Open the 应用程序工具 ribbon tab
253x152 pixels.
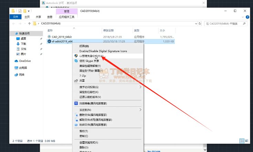pos(67,17)
